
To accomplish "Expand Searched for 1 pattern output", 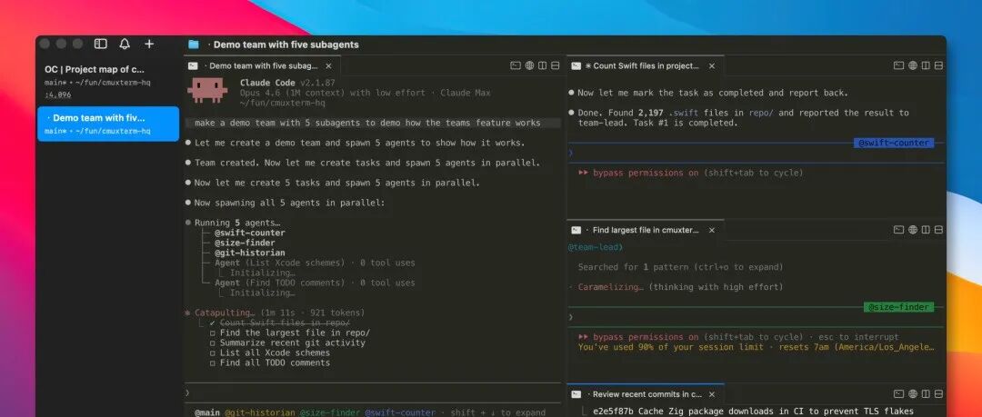I will [x=680, y=267].
